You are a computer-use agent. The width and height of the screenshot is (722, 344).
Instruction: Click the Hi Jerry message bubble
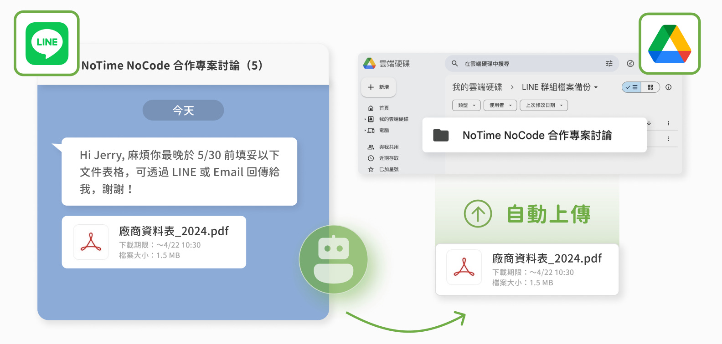coord(180,172)
